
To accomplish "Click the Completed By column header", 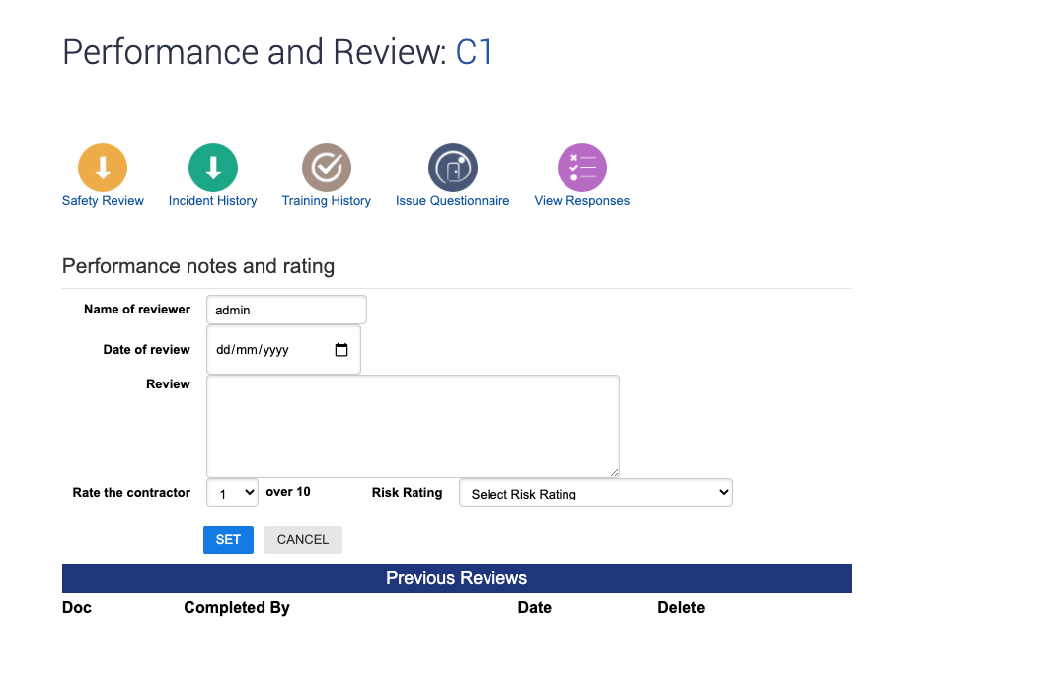I will (237, 608).
